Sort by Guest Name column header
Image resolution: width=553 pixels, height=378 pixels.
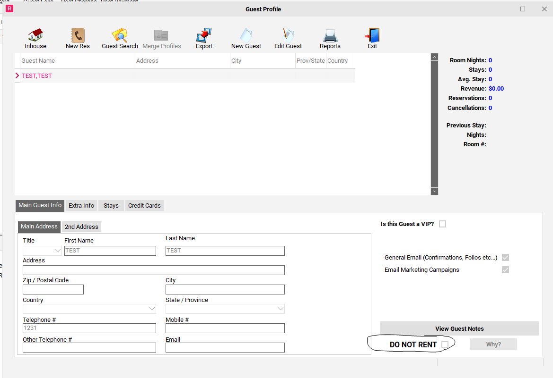pyautogui.click(x=77, y=60)
